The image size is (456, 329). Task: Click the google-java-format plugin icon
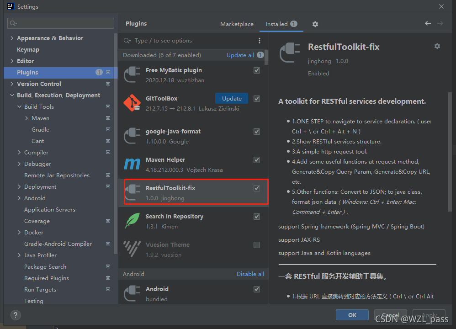pyautogui.click(x=133, y=136)
